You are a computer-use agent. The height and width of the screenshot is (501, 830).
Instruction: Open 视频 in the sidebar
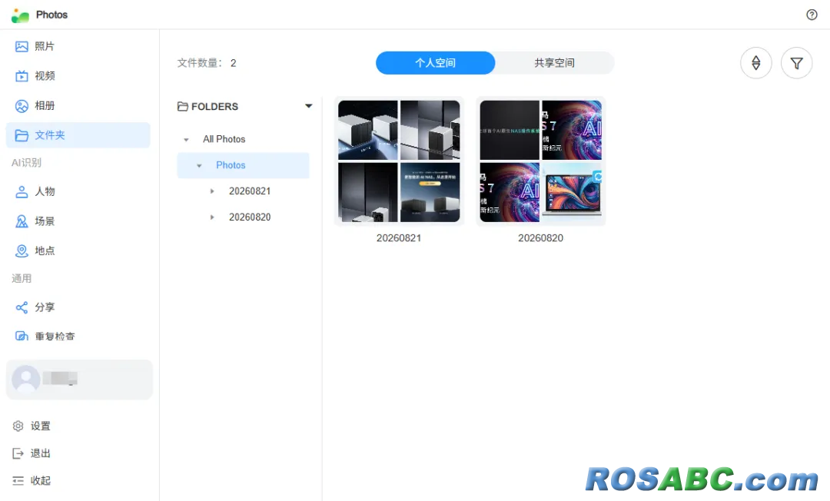tap(78, 76)
